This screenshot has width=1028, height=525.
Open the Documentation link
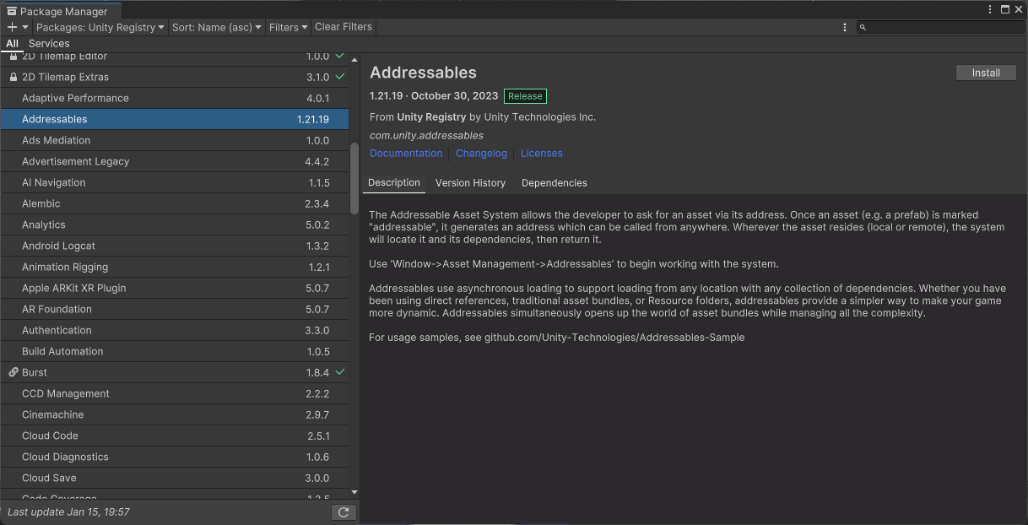(x=406, y=154)
